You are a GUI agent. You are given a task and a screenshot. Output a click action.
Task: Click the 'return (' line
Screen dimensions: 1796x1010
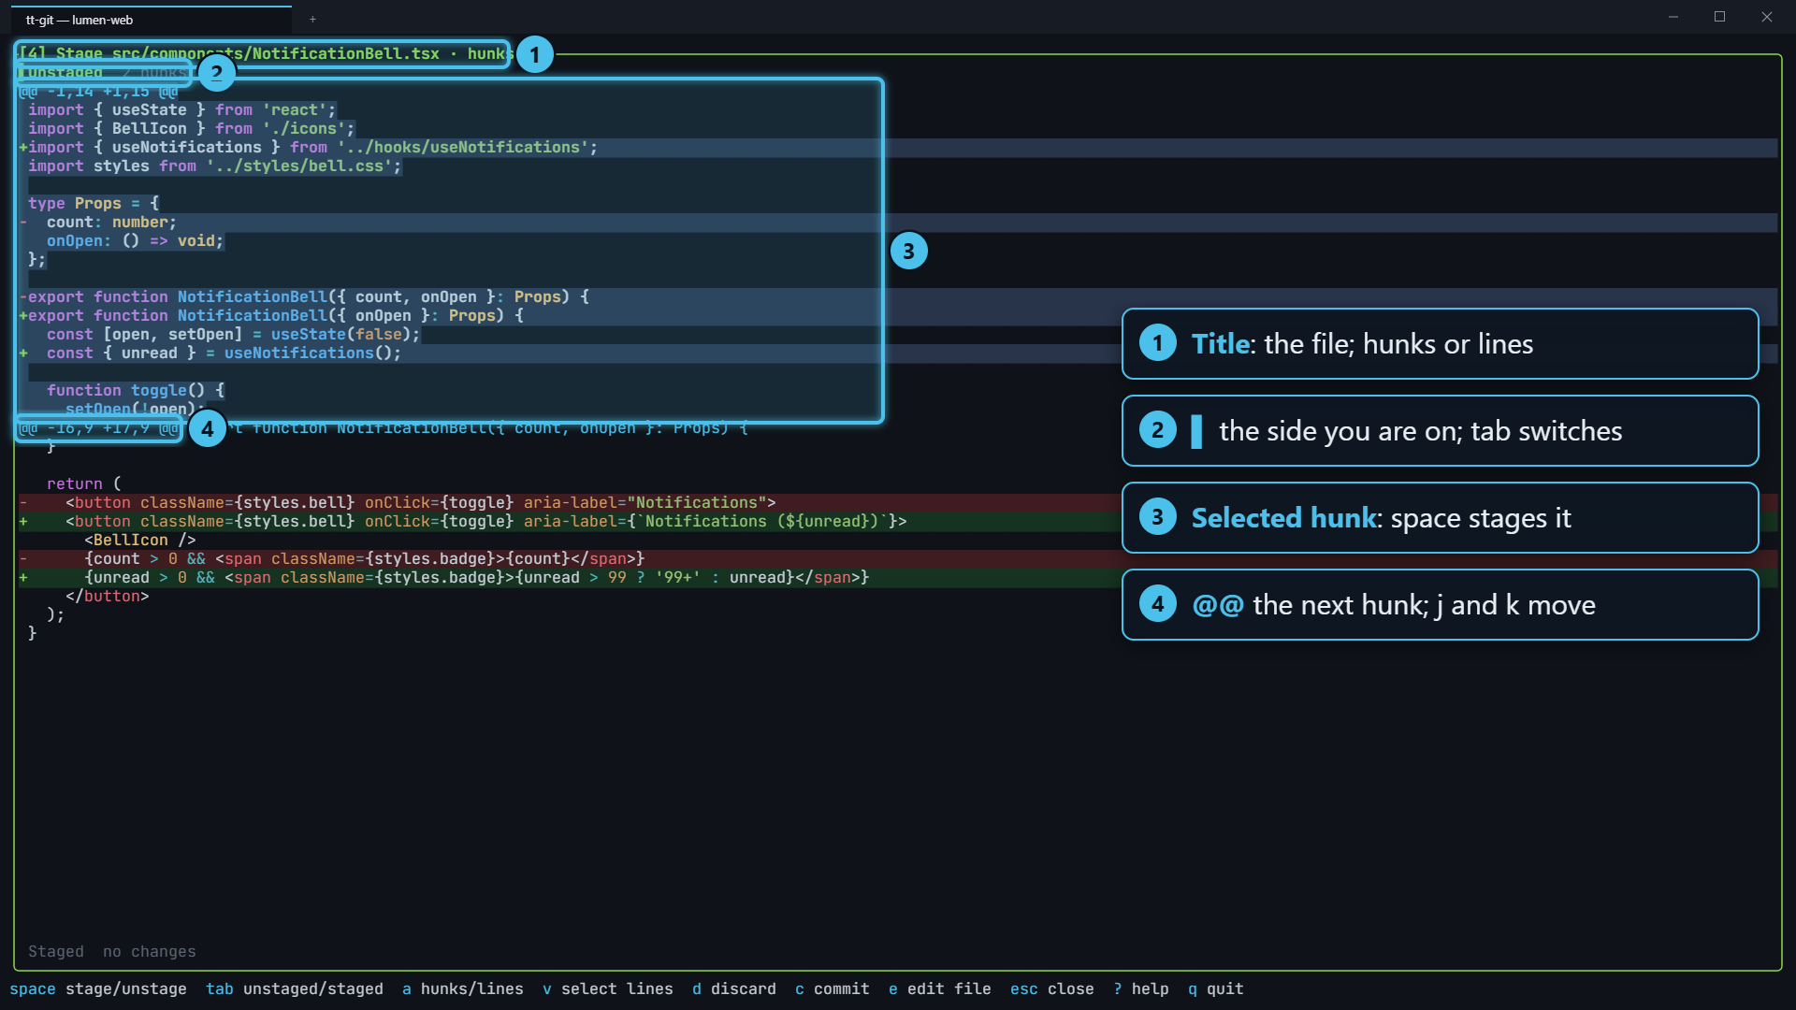pos(84,483)
